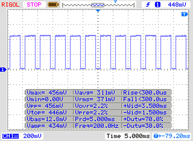Click the T trigger level marker at right edge
The image size is (193, 141).
(x=185, y=14)
